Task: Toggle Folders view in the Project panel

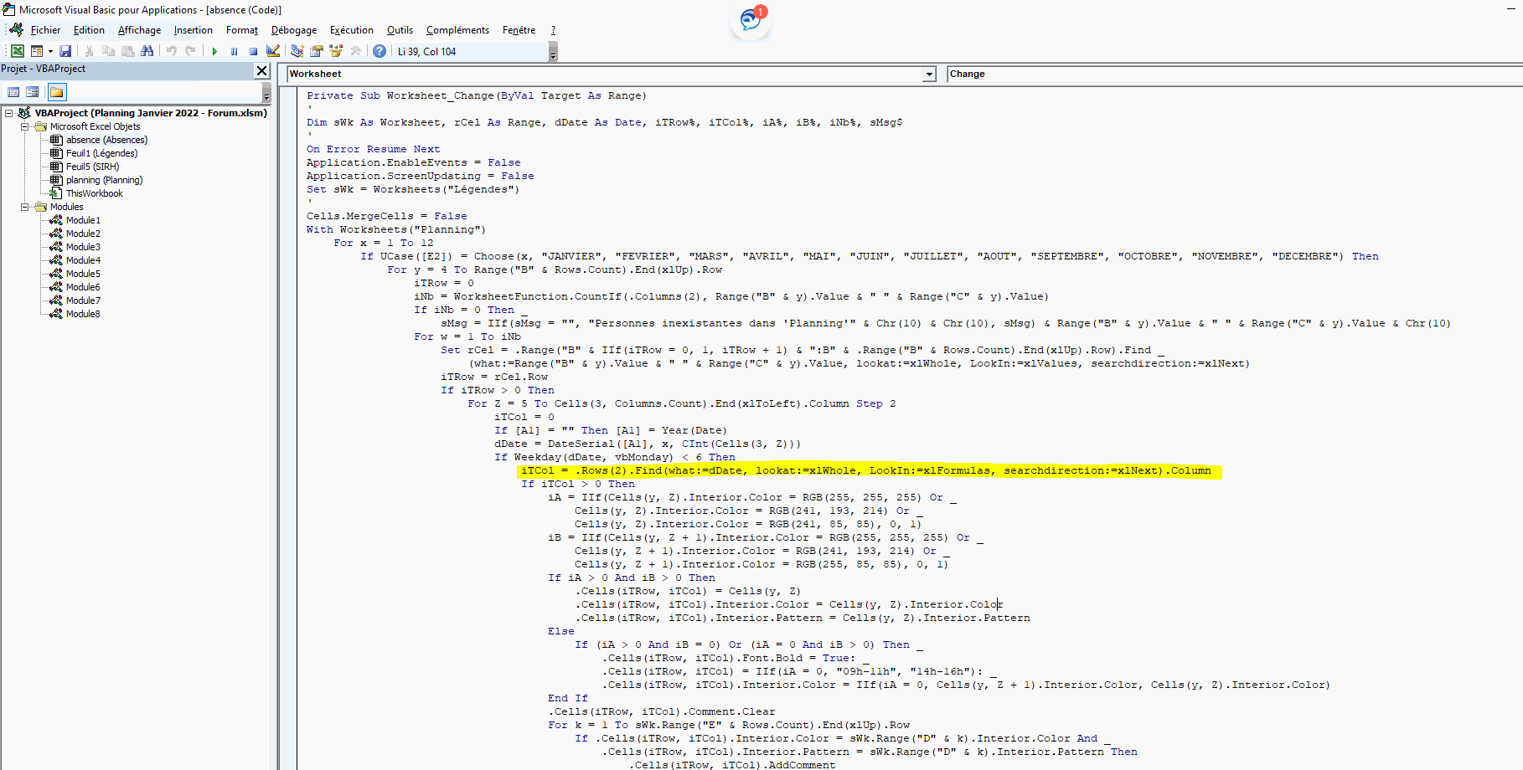Action: coord(56,92)
